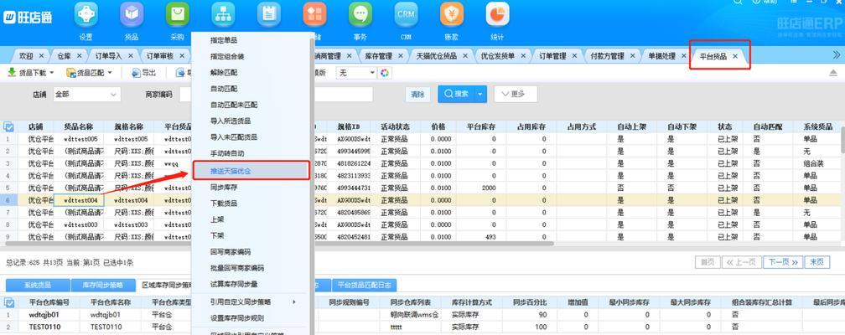The width and height of the screenshot is (845, 335).
Task: Close the 订单管理 tab
Action: tap(574, 55)
